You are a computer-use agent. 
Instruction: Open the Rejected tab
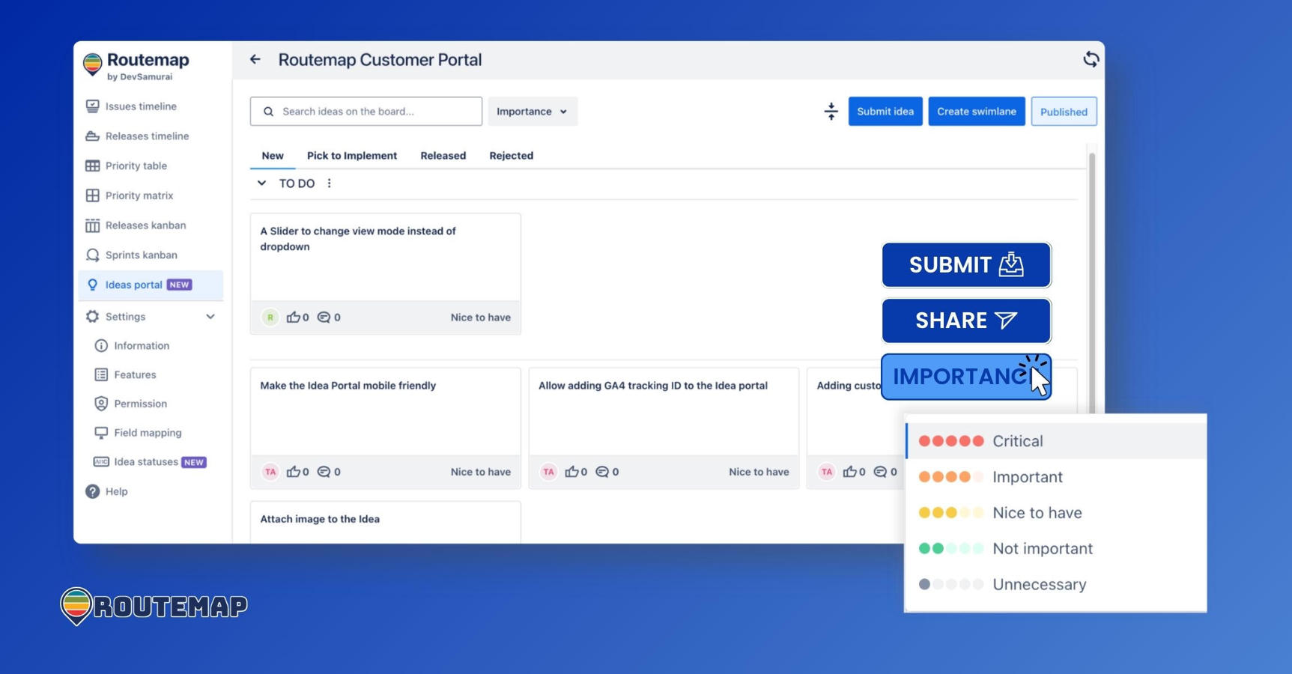pyautogui.click(x=512, y=156)
